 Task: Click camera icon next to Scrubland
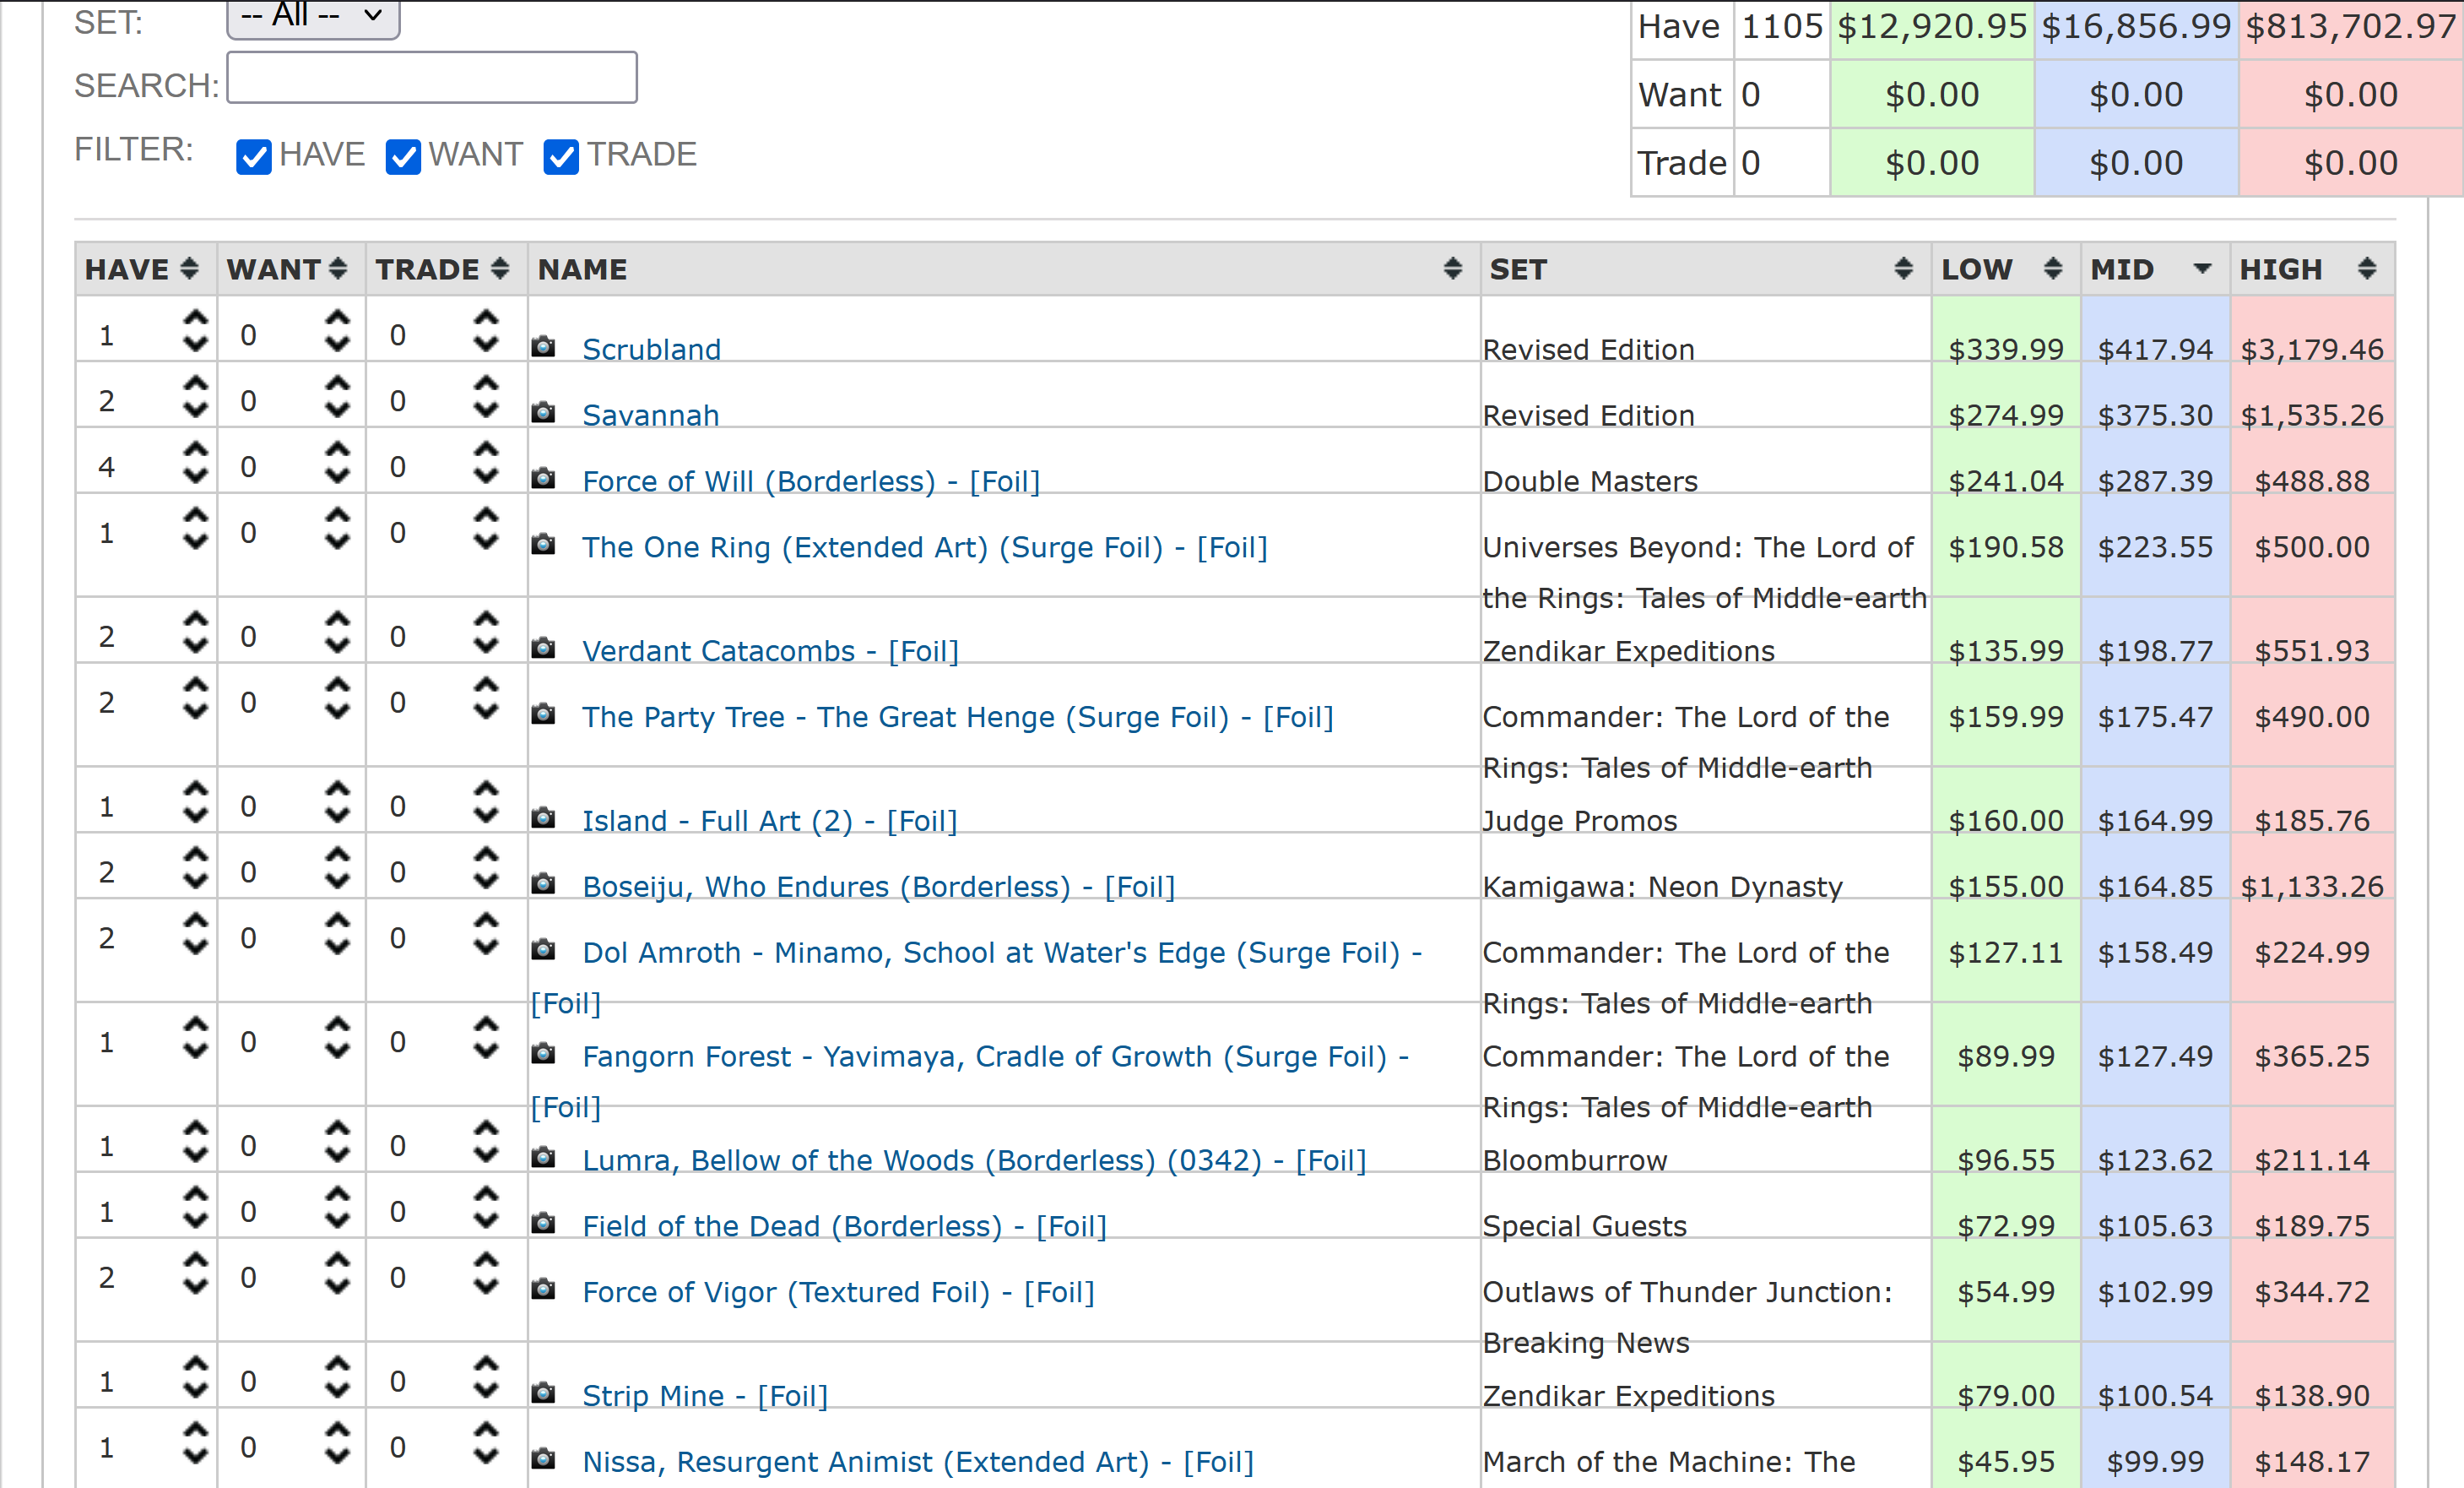[x=543, y=347]
